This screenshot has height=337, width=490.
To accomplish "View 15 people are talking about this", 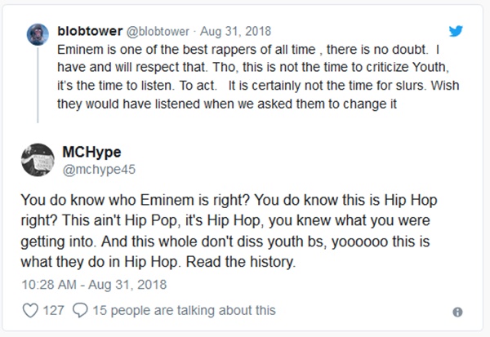I will 184,310.
